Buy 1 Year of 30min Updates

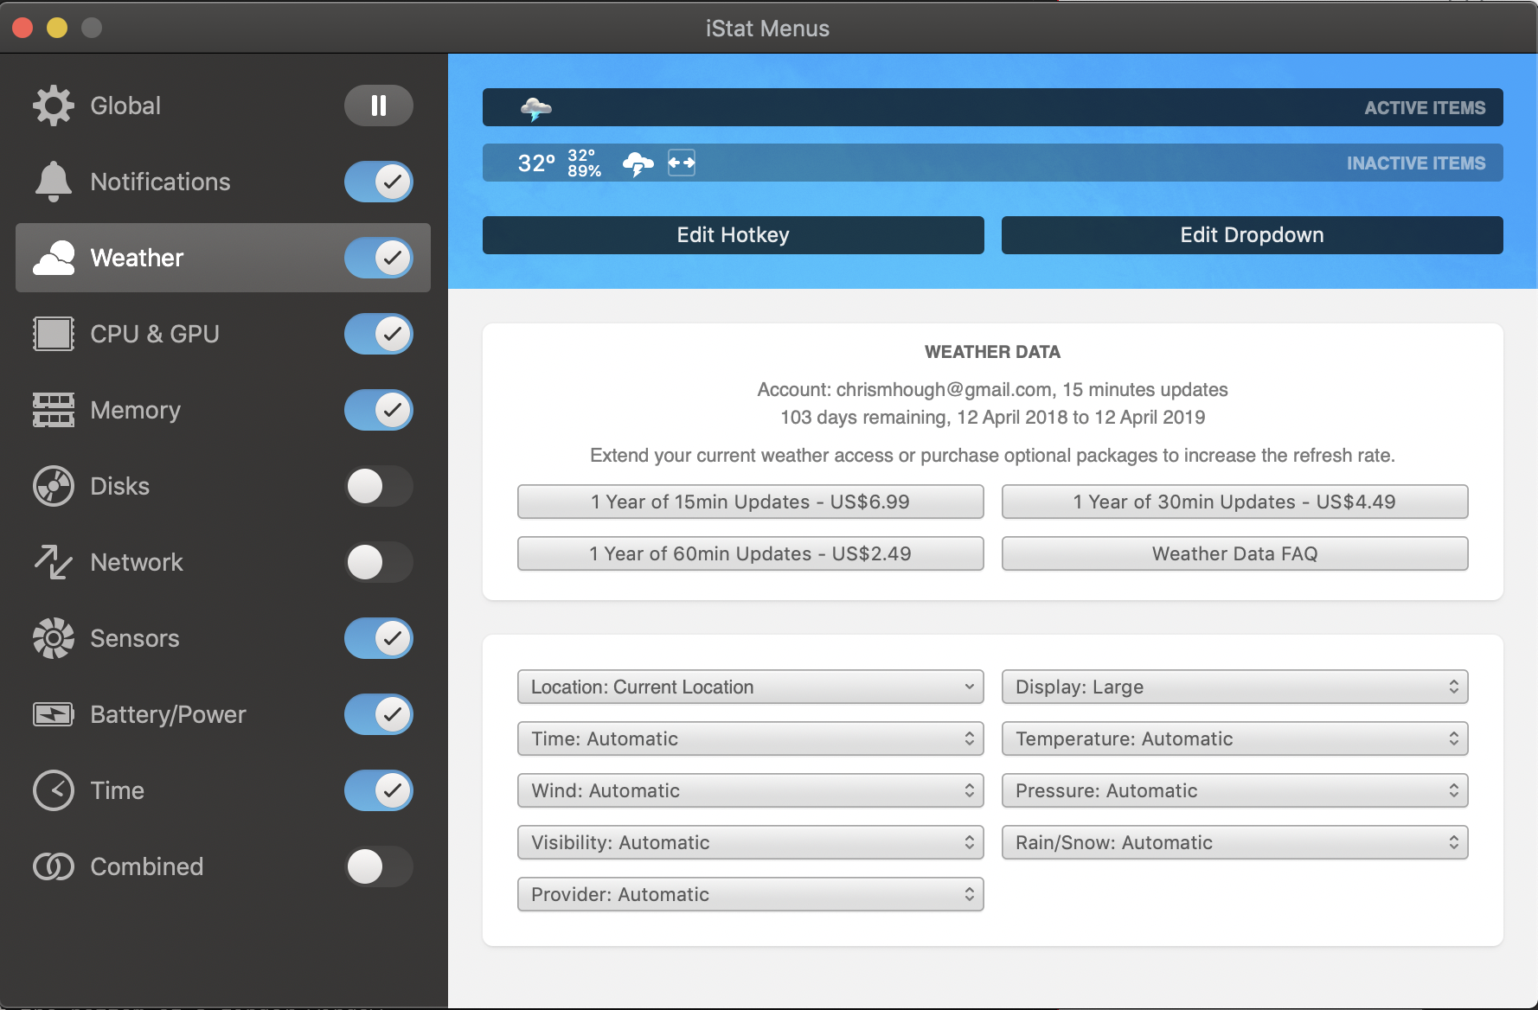(x=1235, y=502)
